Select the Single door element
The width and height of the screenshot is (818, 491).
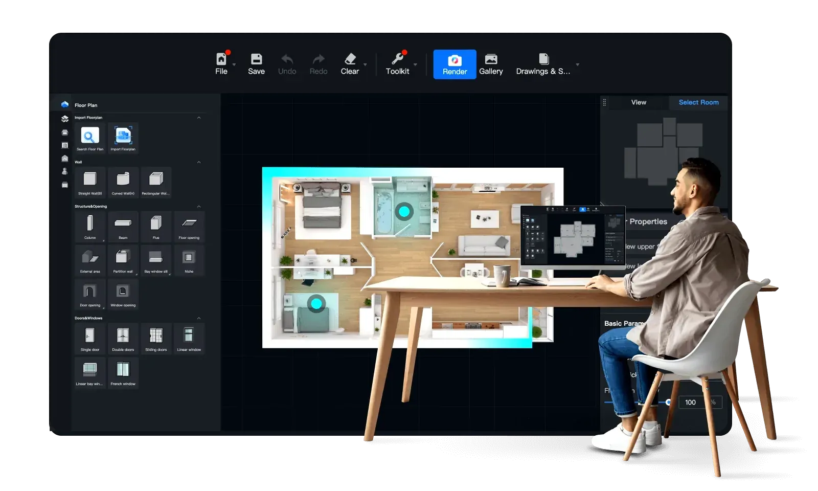coord(89,337)
